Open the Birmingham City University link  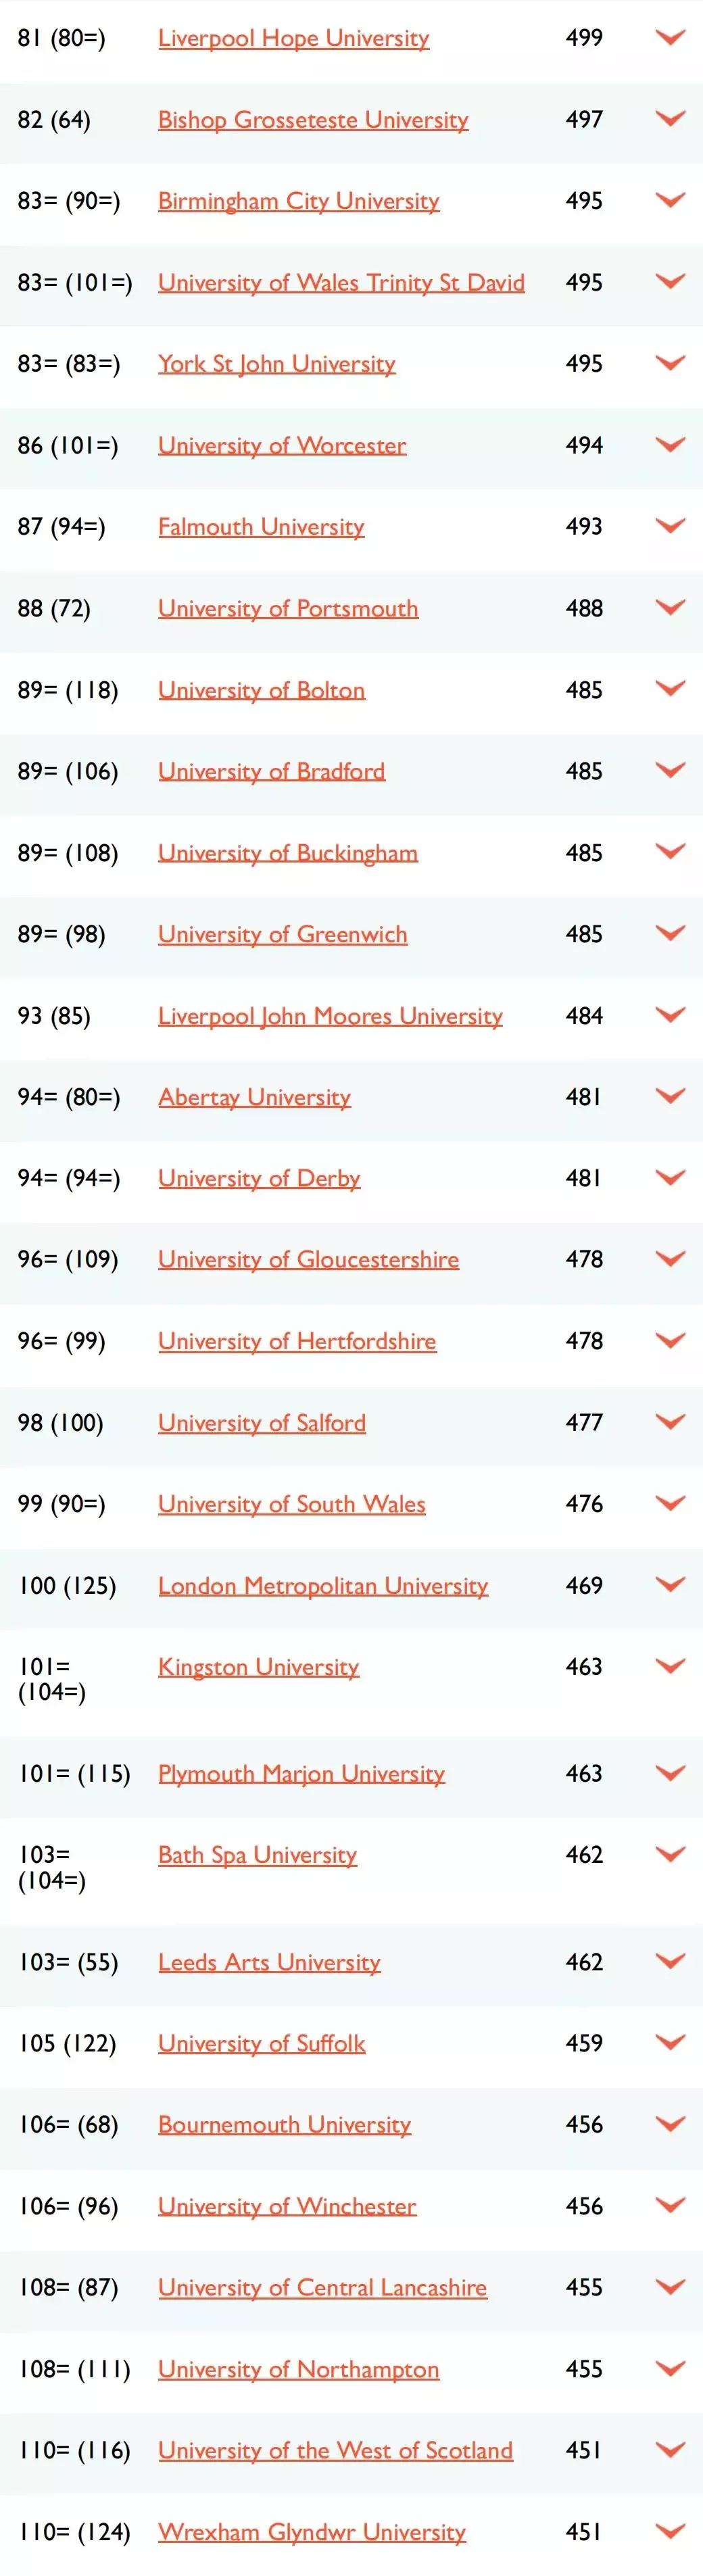coord(298,201)
